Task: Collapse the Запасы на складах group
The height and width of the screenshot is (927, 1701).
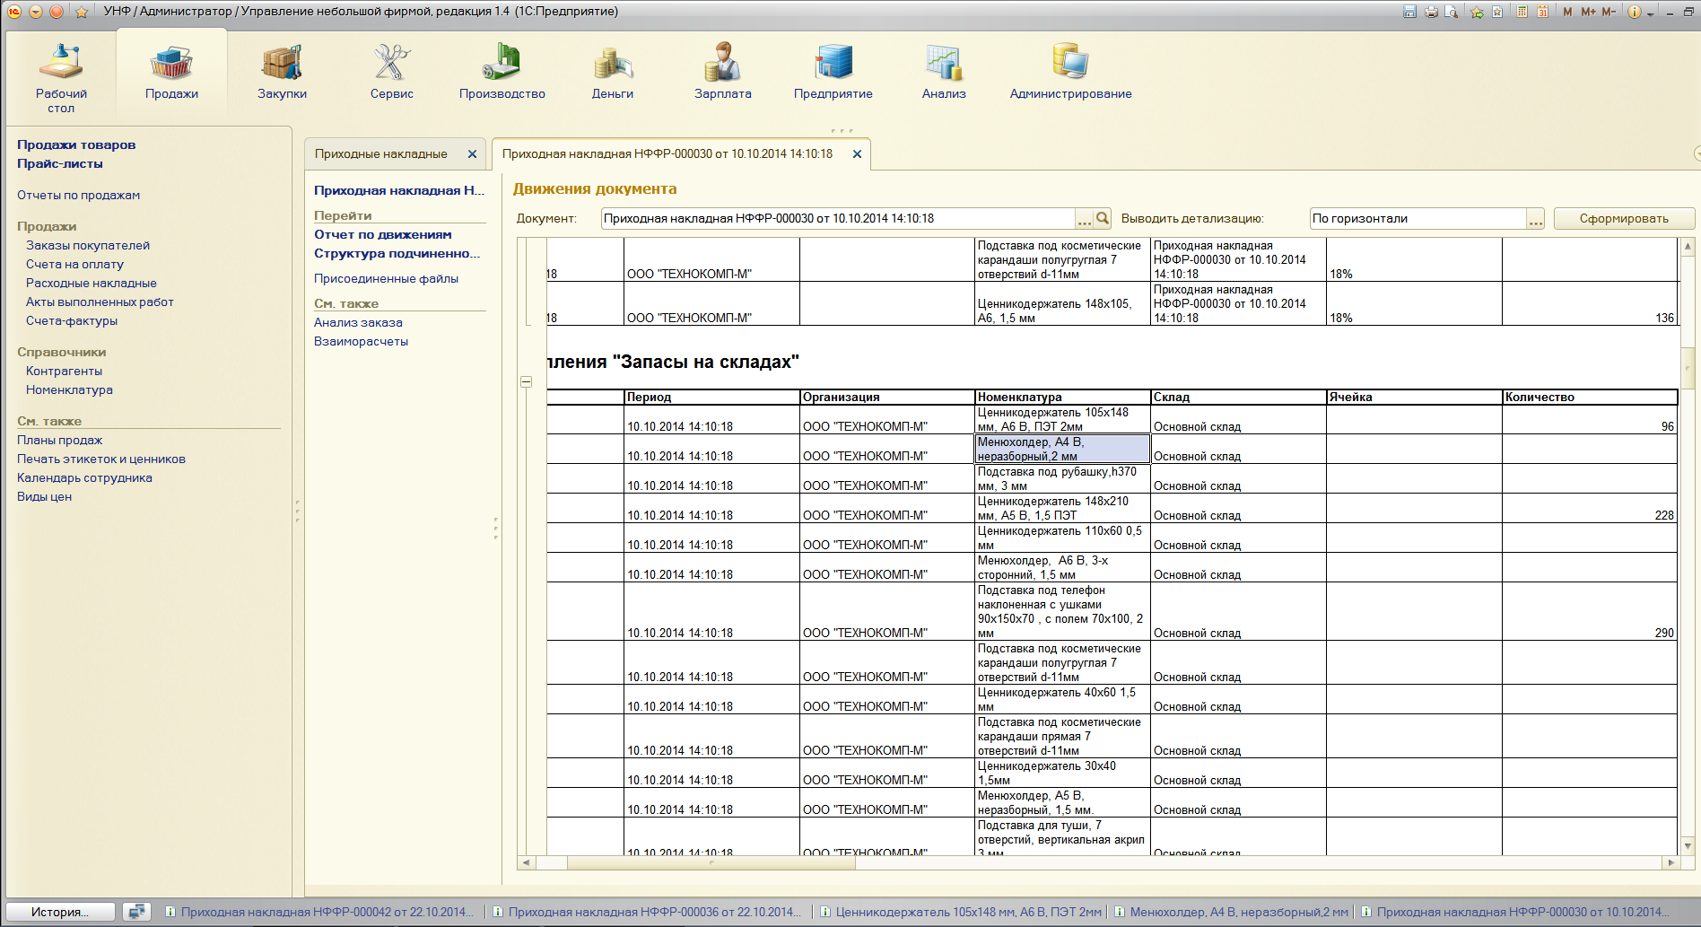Action: tap(527, 381)
